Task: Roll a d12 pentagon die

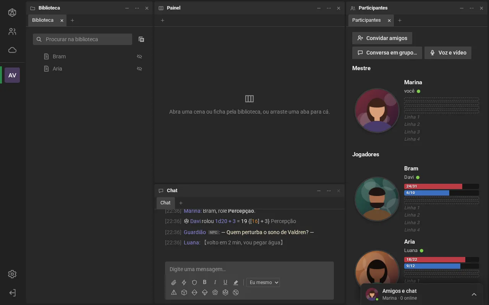Action: coord(215,292)
